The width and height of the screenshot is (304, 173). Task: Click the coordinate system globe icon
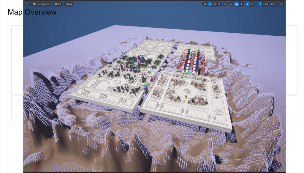click(225, 4)
